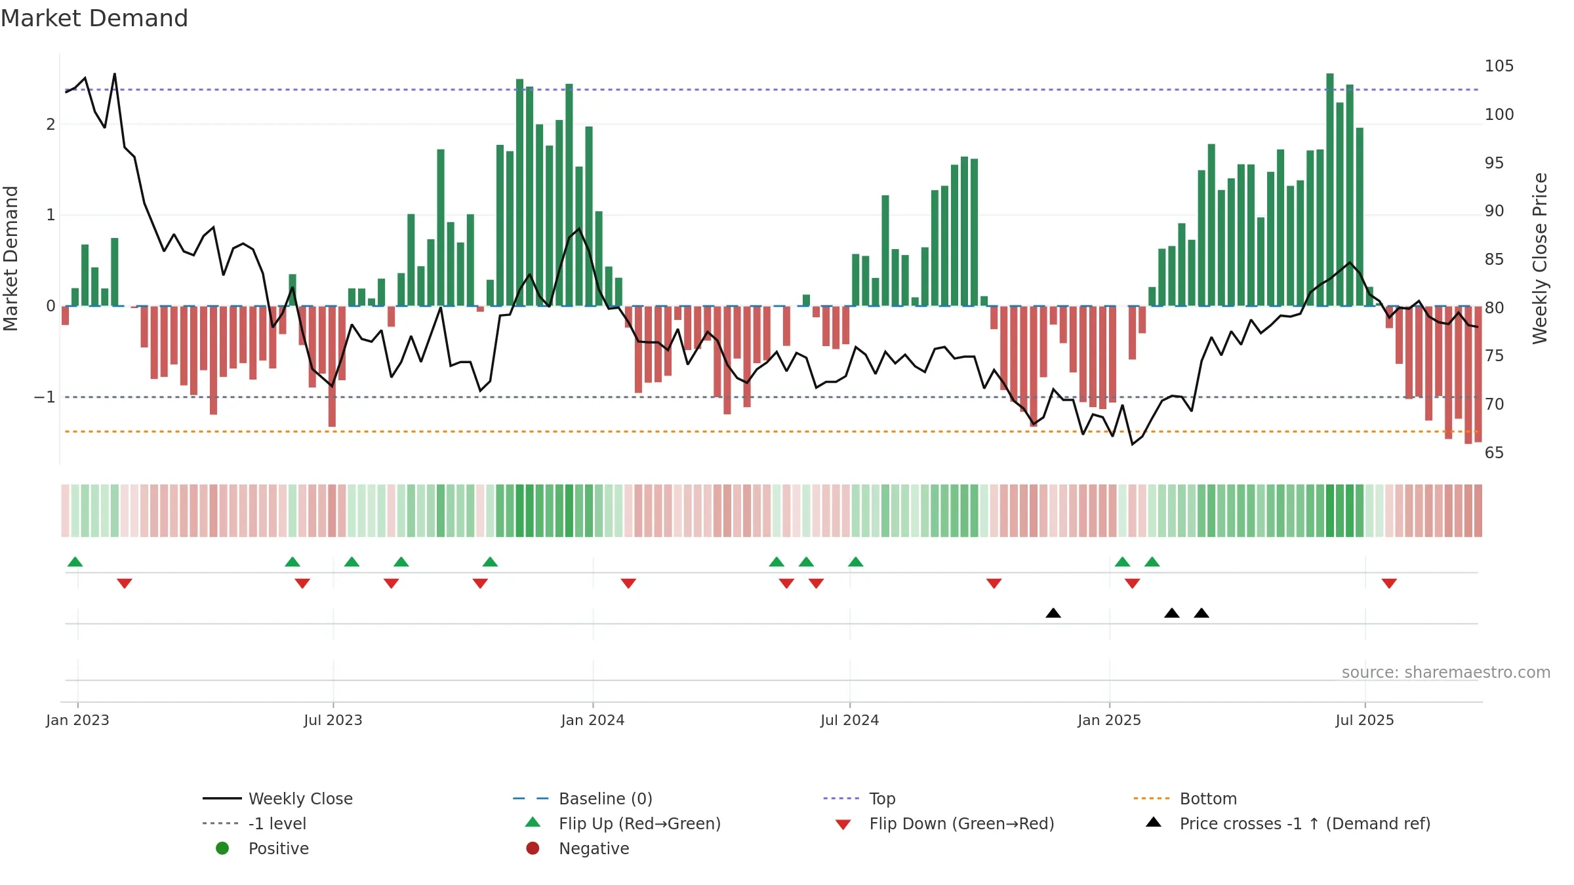
Task: Click the Weekly Close legend entry
Action: (278, 798)
